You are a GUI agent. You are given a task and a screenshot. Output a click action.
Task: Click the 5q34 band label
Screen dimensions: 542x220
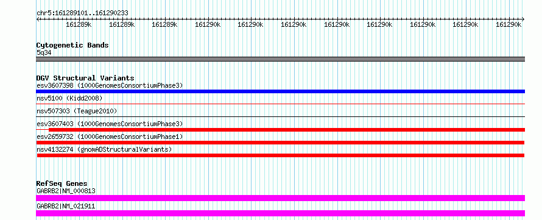pyautogui.click(x=44, y=52)
